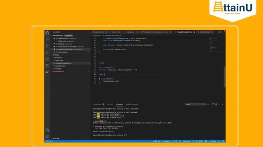Image resolution: width=263 pixels, height=147 pixels.
Task: Maximize the panel with the chevron-up icon
Action: click(219, 105)
